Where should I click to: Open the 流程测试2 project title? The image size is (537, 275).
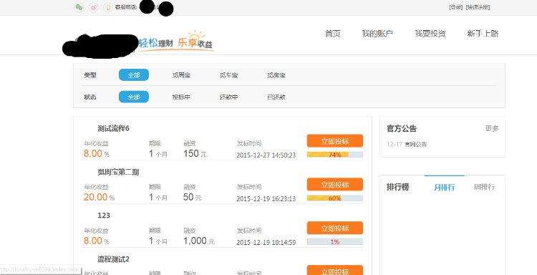point(113,259)
